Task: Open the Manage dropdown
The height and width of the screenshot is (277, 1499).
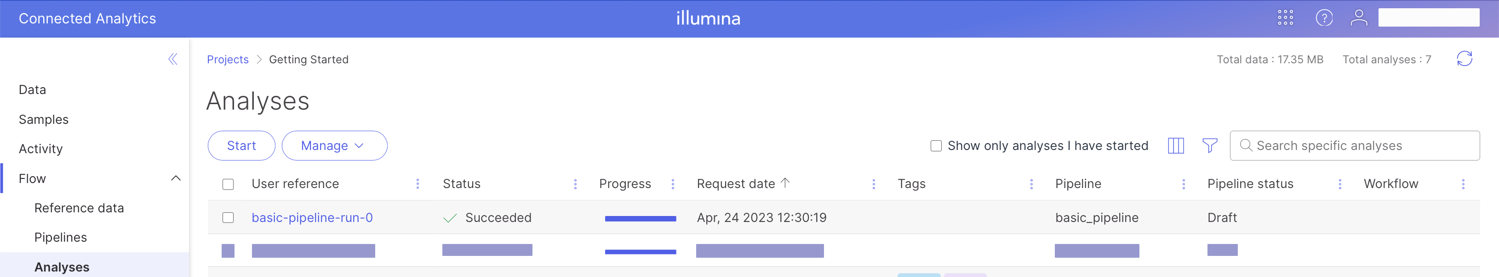Action: click(x=334, y=146)
